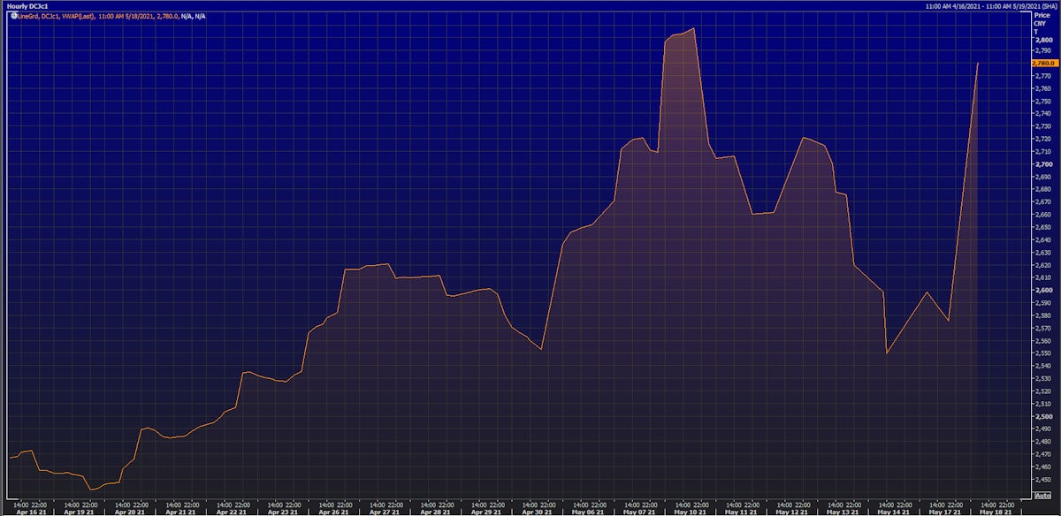The height and width of the screenshot is (516, 1061).
Task: Click the May 17 21 date label
Action: (x=943, y=512)
